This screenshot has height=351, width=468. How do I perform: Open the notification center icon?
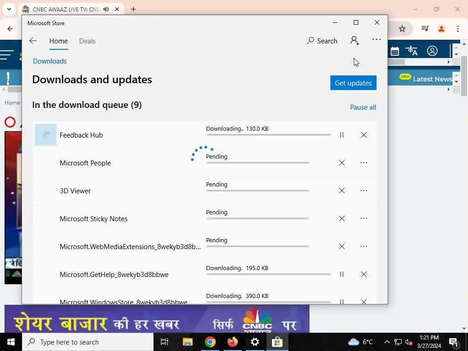(453, 342)
